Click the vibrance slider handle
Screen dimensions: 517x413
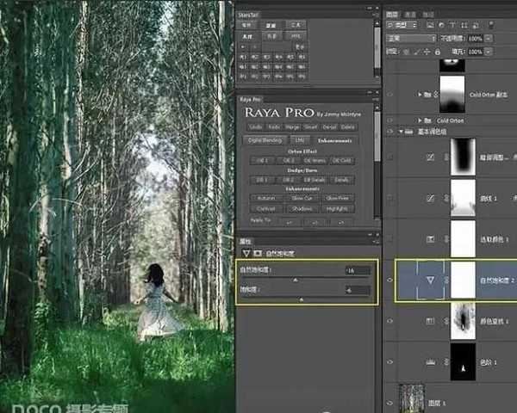[x=296, y=280]
